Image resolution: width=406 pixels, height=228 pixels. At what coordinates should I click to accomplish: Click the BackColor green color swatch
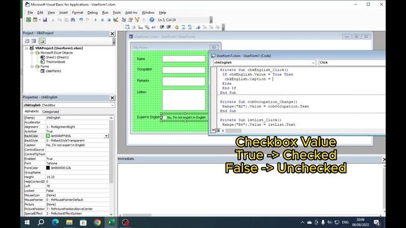[48, 136]
